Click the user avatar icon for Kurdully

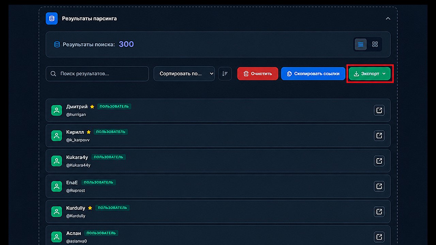pyautogui.click(x=57, y=212)
